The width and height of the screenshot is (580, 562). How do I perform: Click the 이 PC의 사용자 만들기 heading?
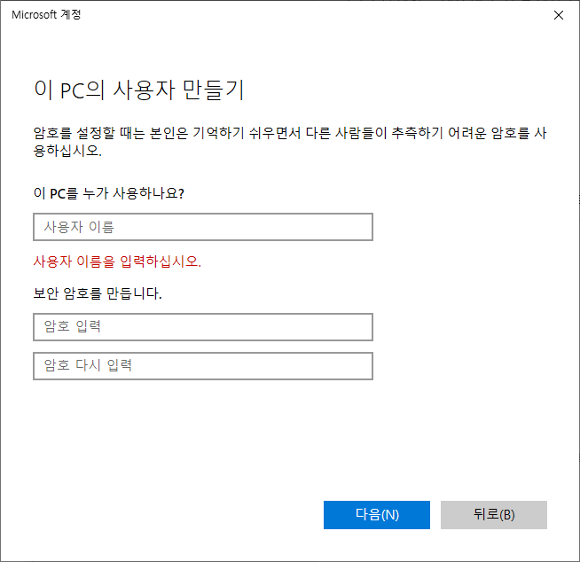(139, 90)
